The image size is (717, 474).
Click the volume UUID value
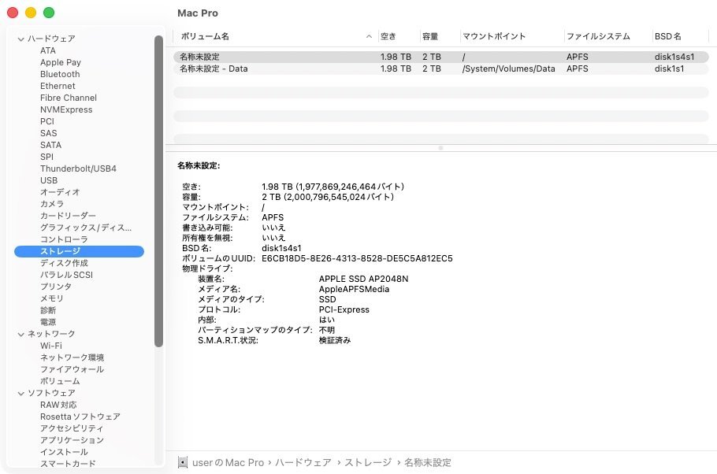pos(357,259)
